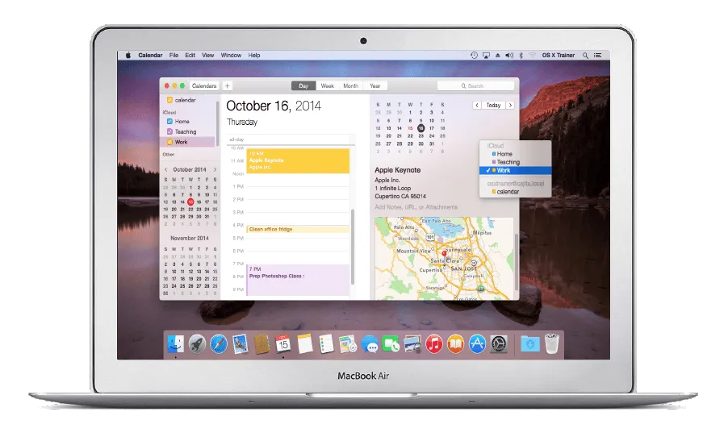The height and width of the screenshot is (445, 724).
Task: Switch to the Month view tab
Action: coord(351,85)
